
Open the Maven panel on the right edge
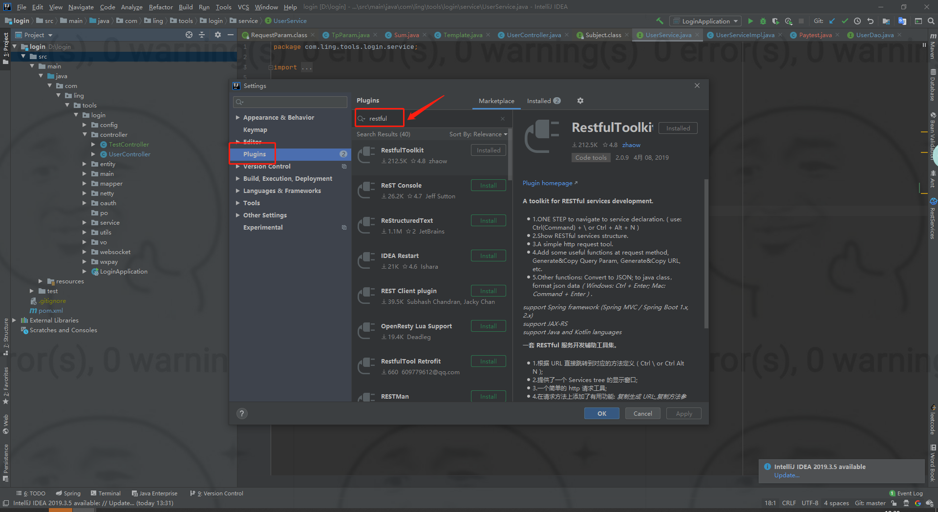click(x=932, y=49)
